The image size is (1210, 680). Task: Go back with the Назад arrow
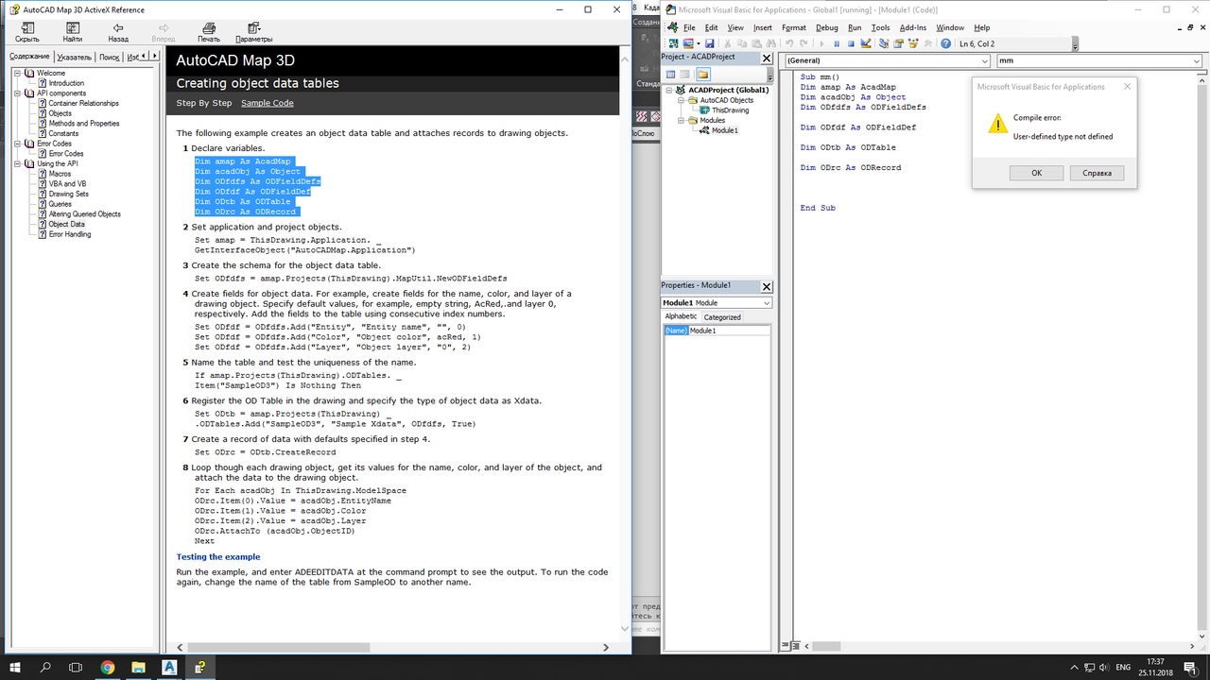118,33
